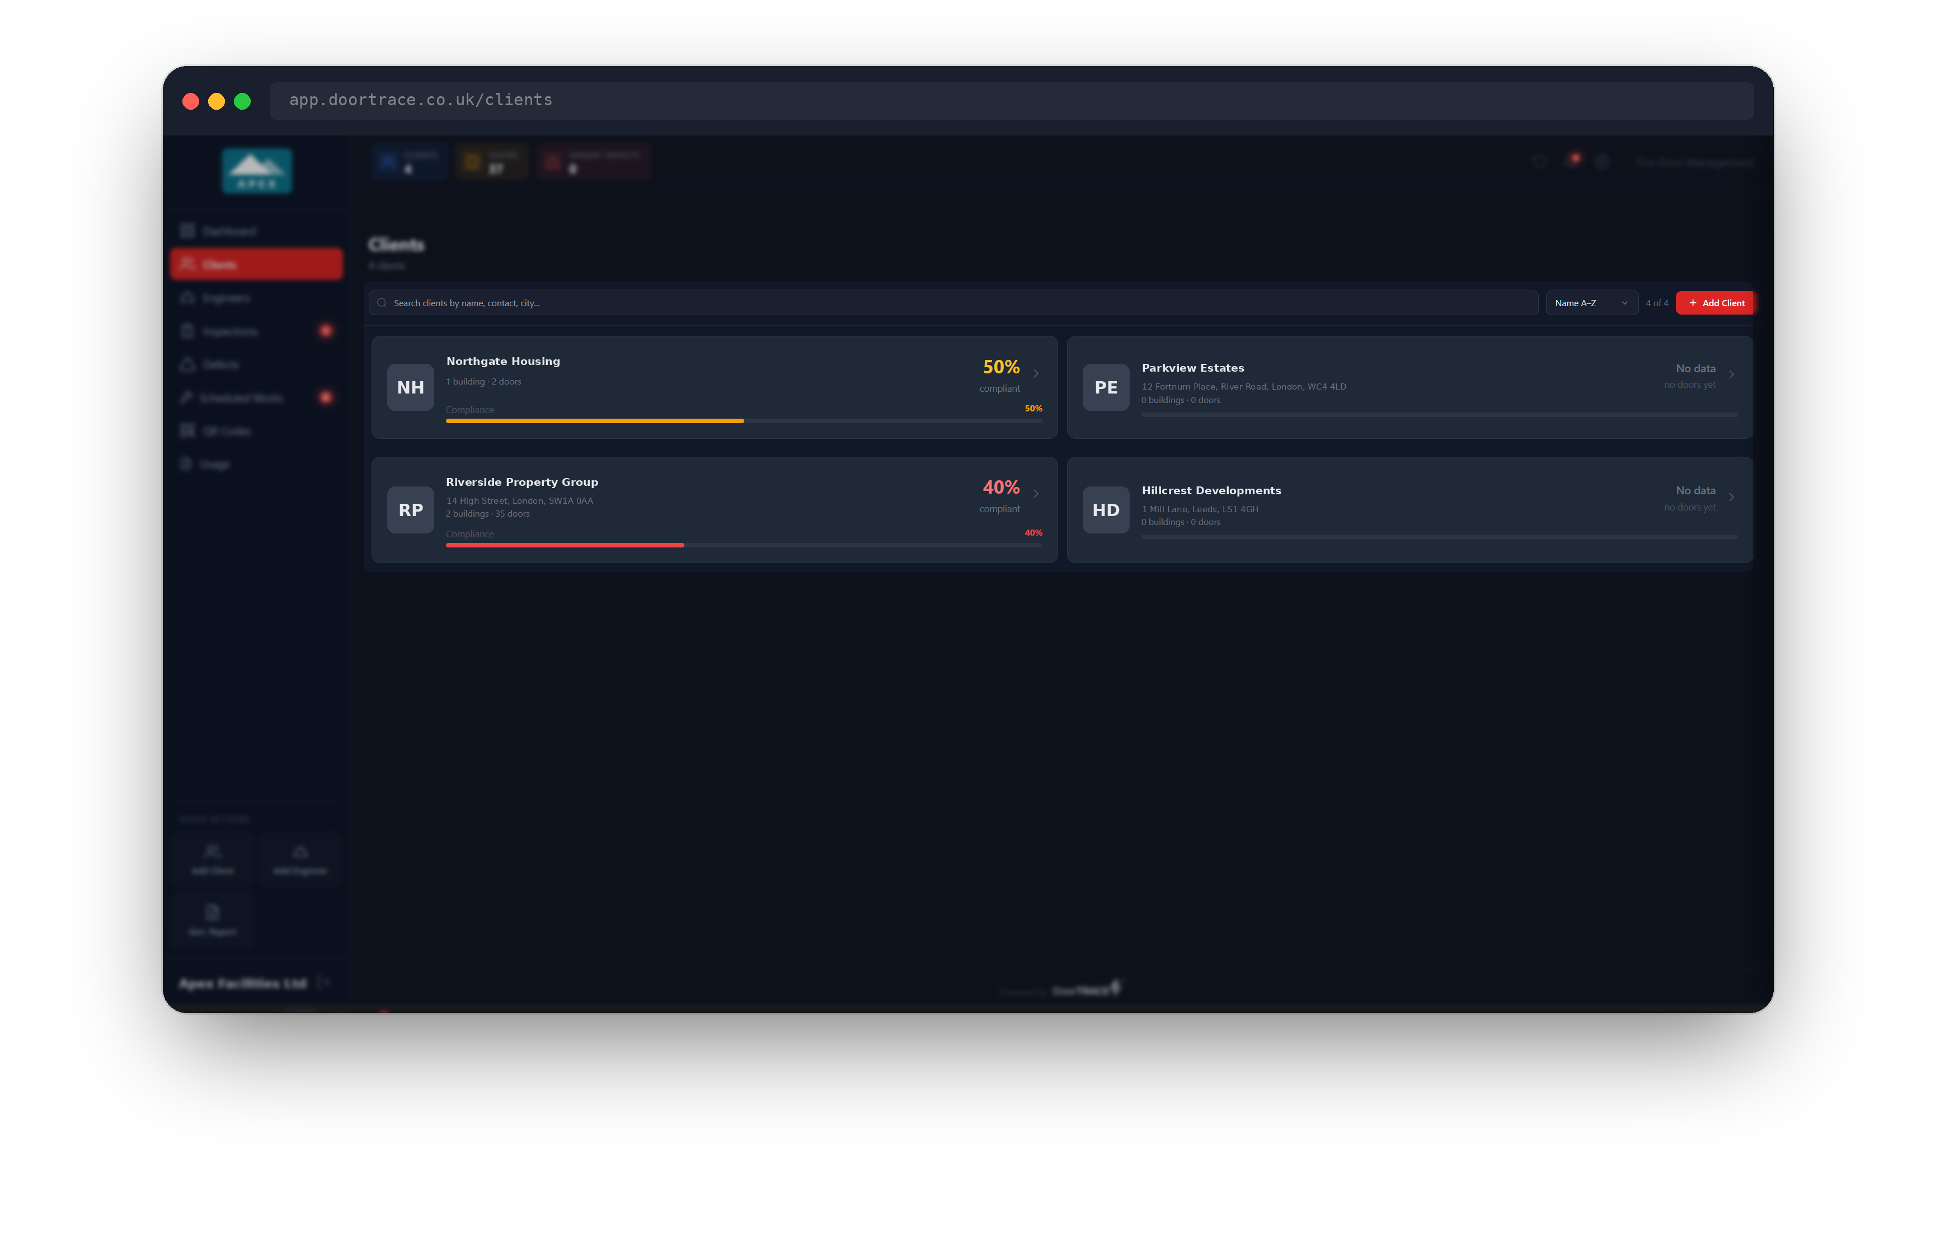Open Scheduled Works in the sidebar

click(256, 397)
